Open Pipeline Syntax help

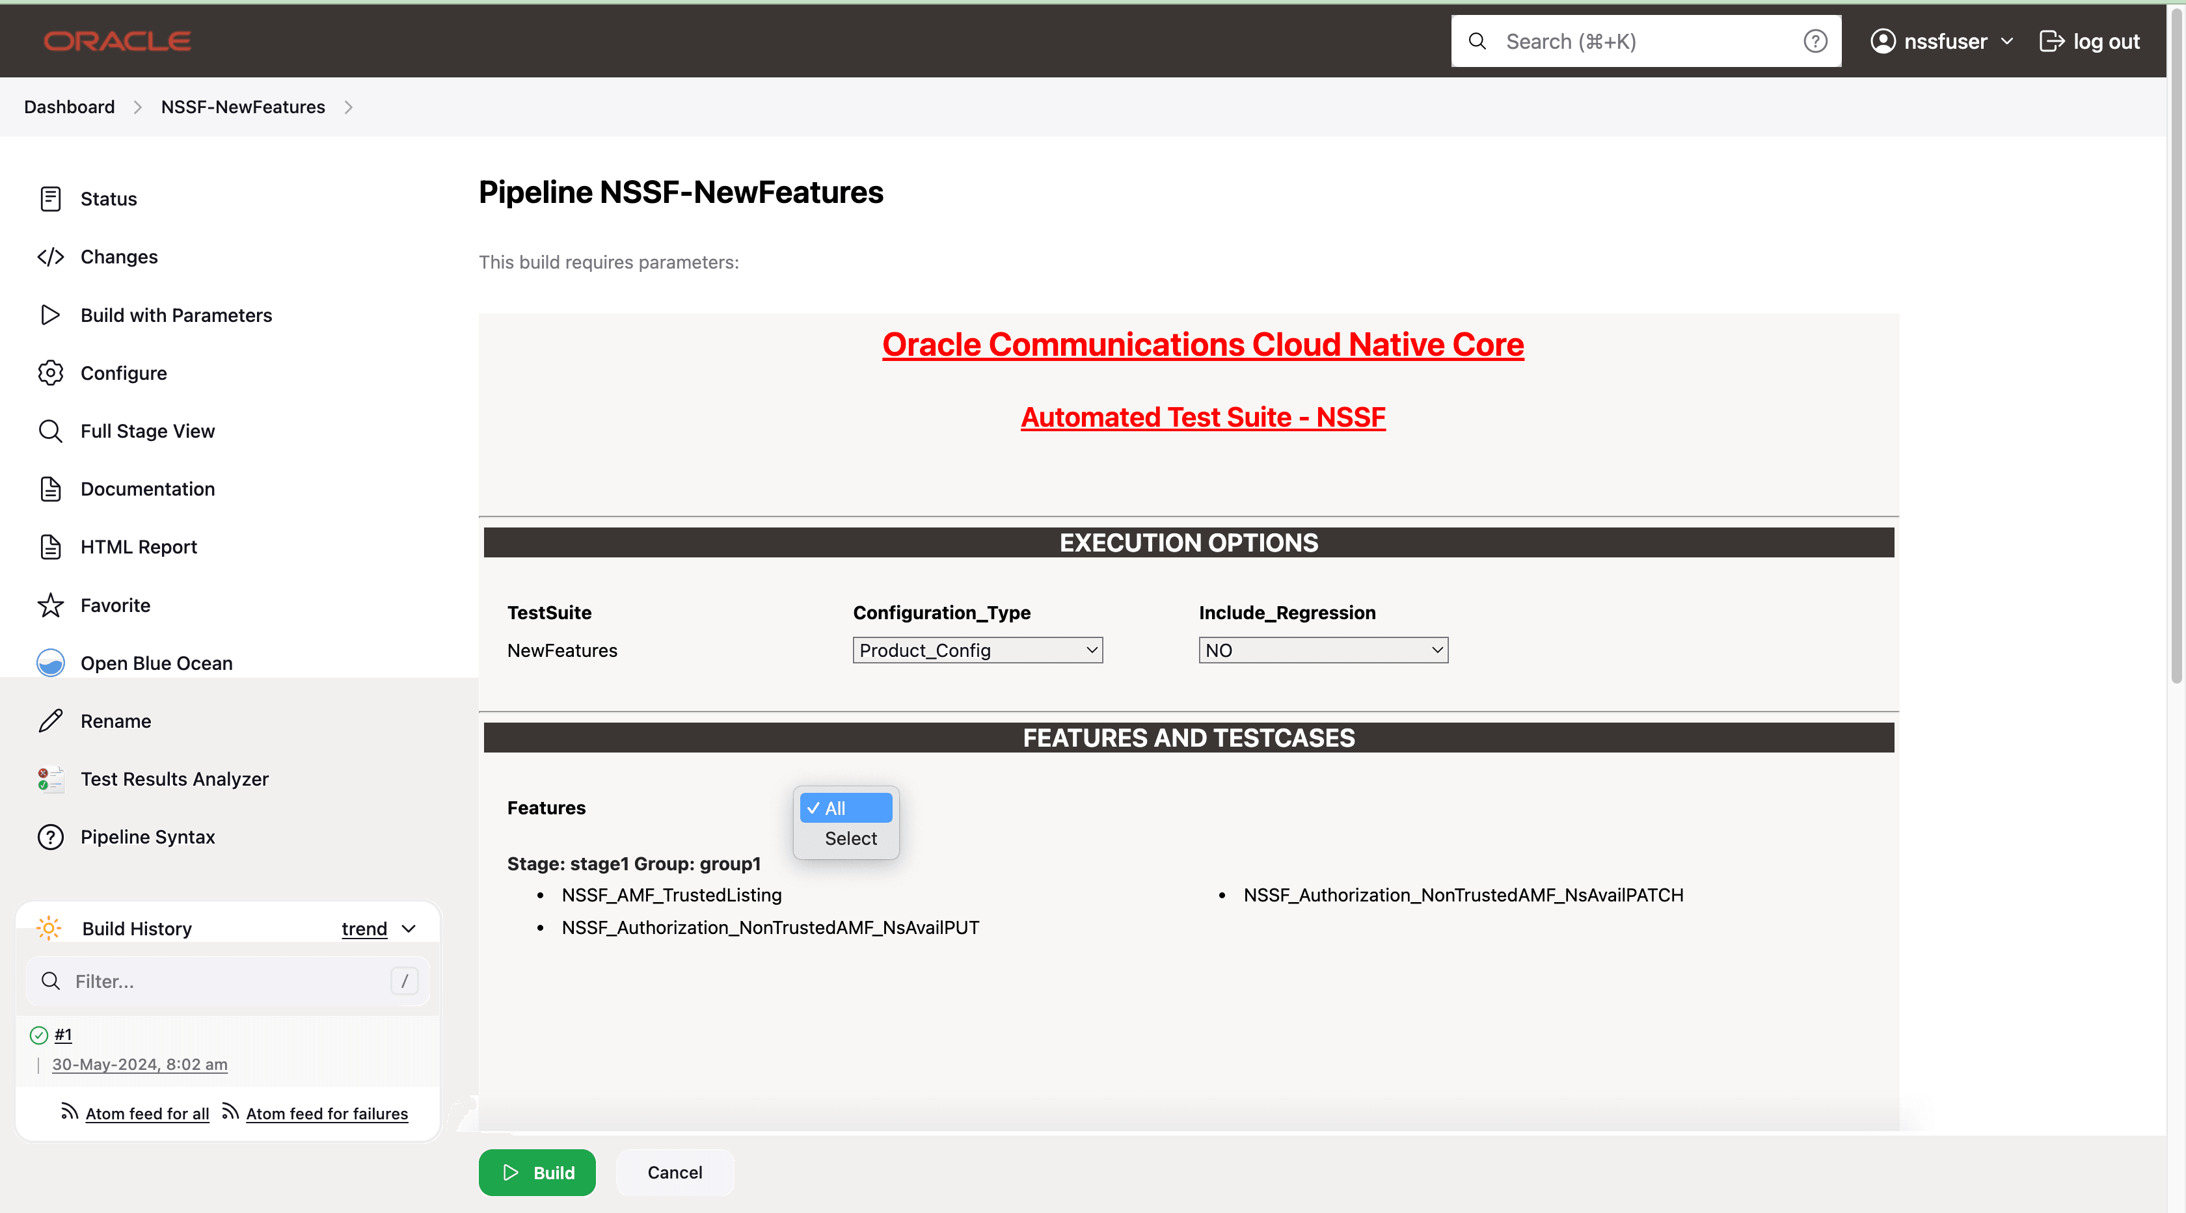point(148,836)
